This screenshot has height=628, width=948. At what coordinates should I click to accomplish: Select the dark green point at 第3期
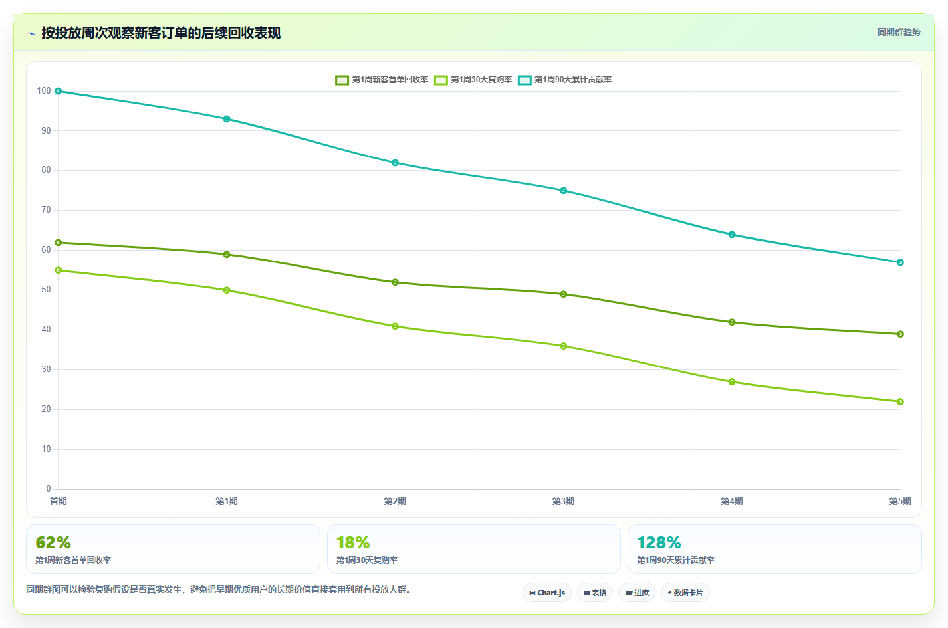click(564, 294)
